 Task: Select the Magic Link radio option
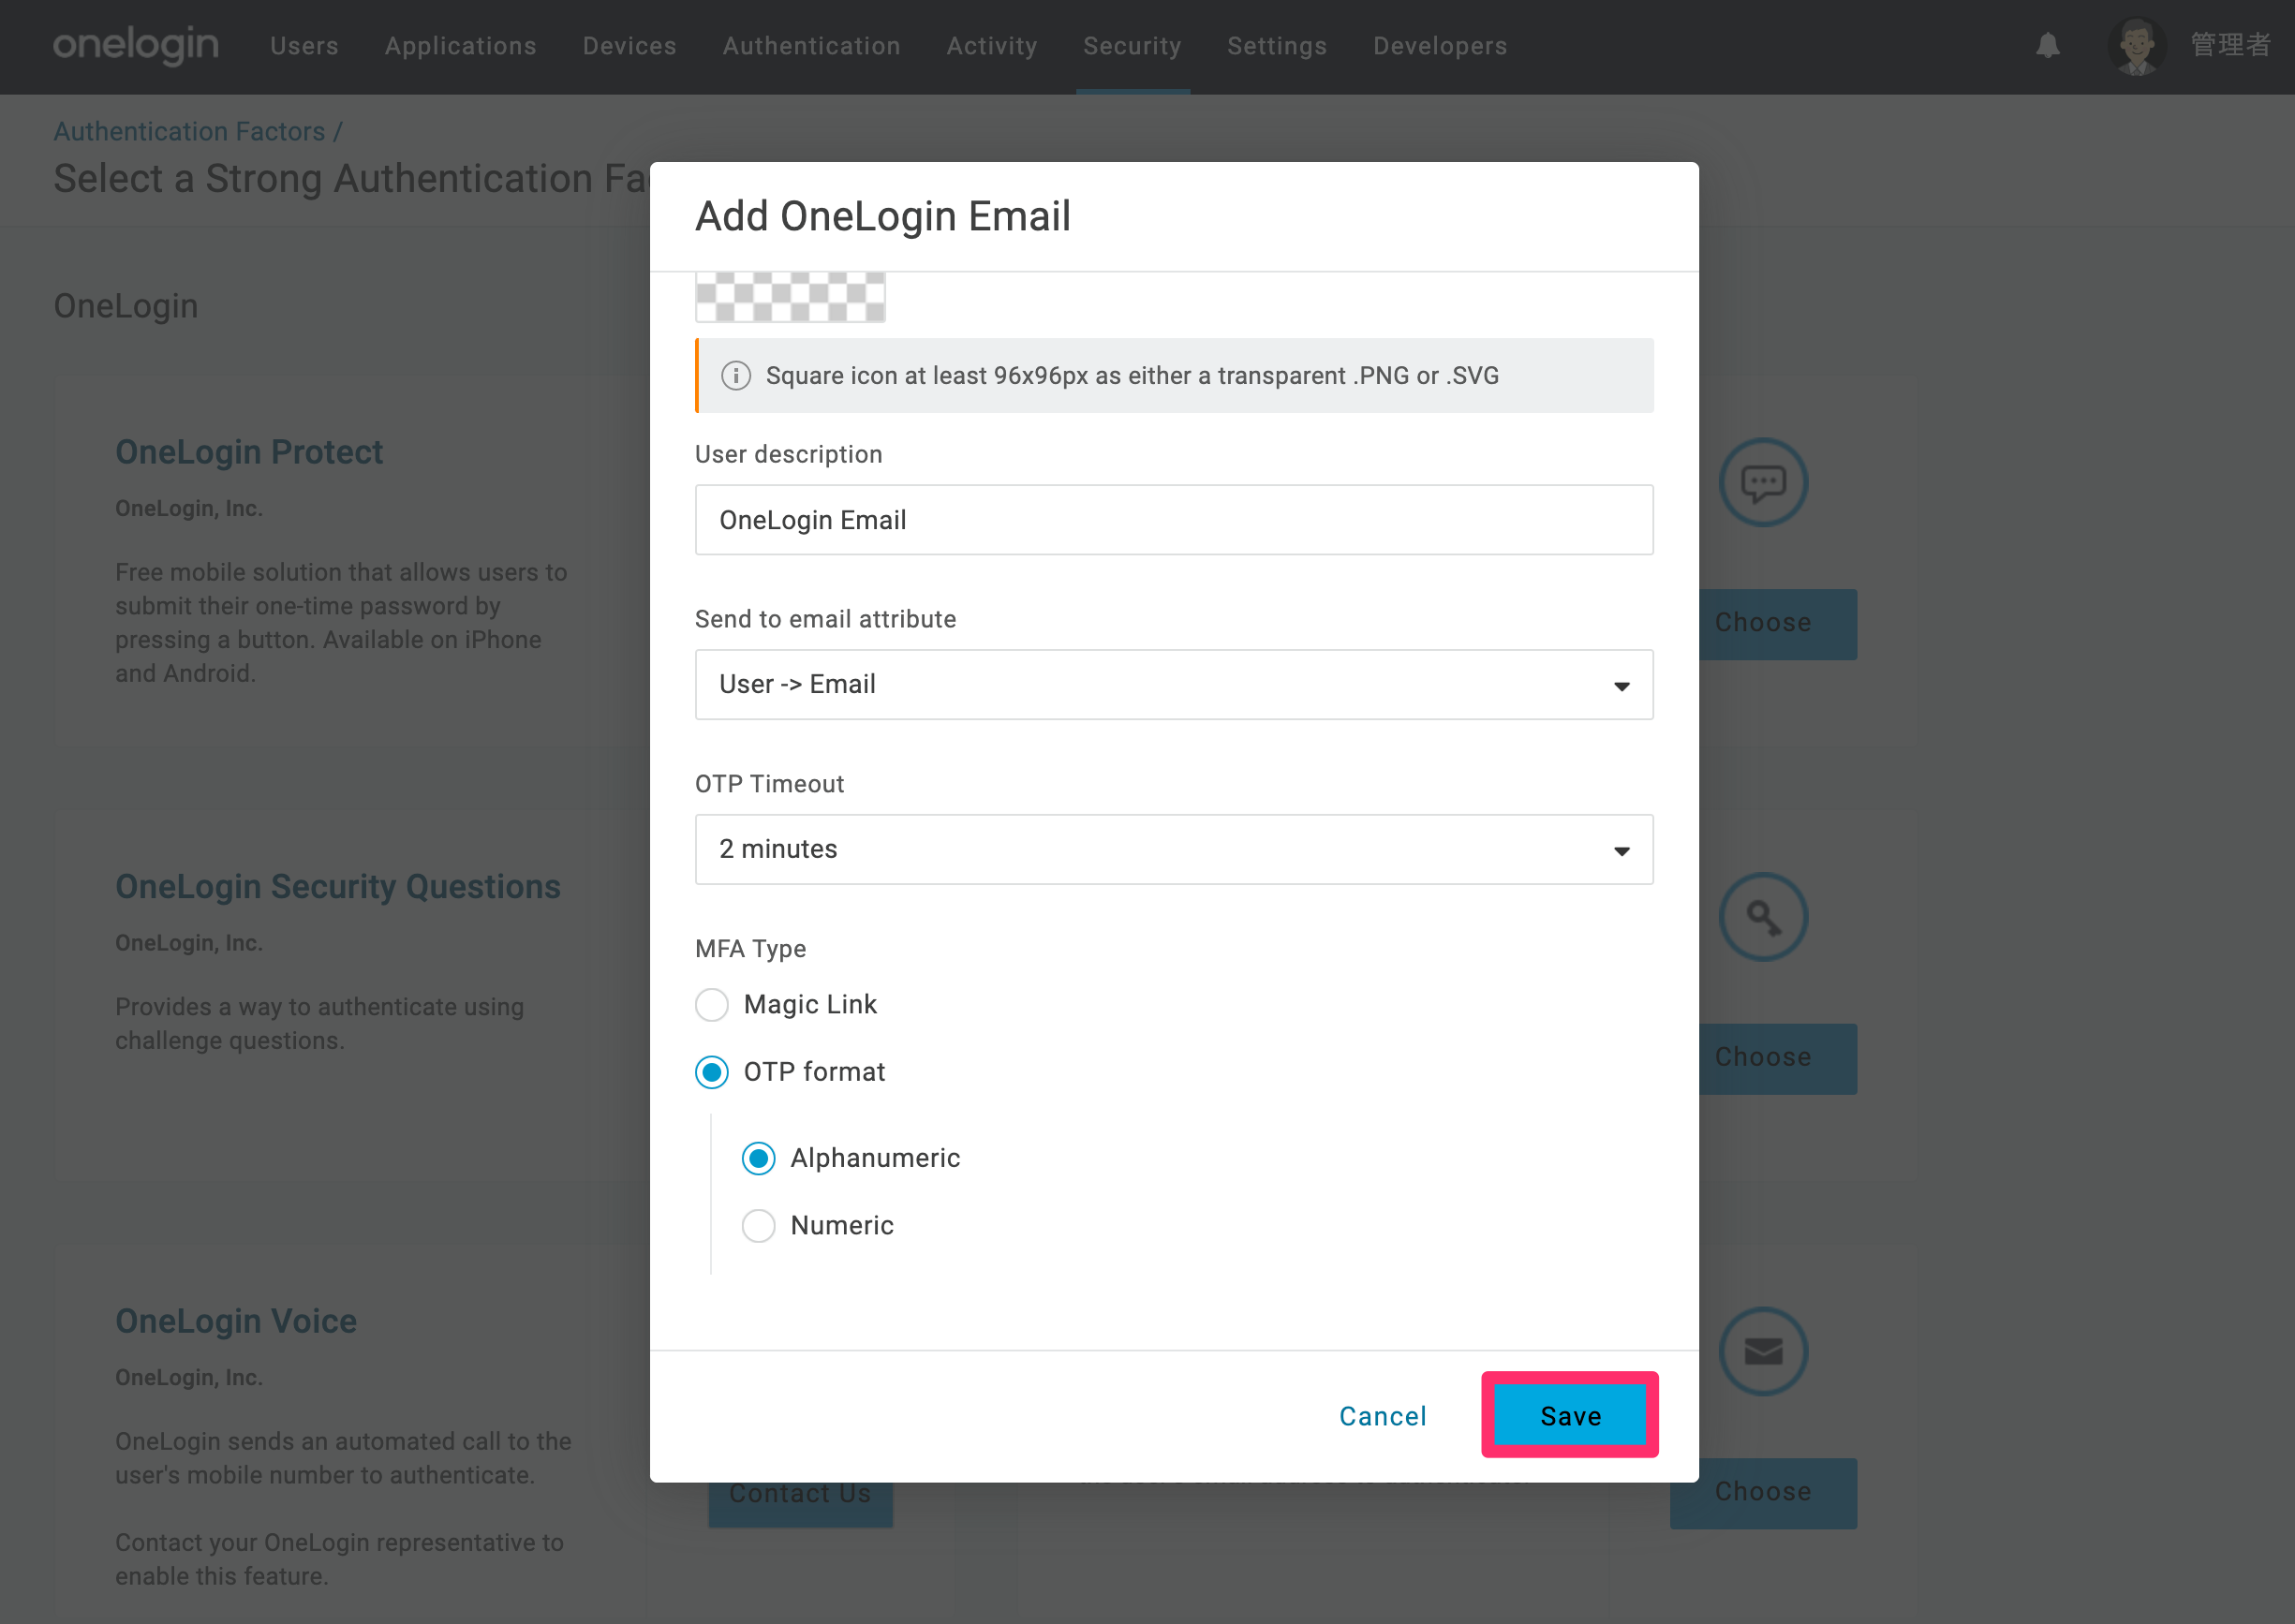pos(712,1004)
